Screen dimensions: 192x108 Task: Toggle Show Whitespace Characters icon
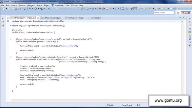pos(145,9)
